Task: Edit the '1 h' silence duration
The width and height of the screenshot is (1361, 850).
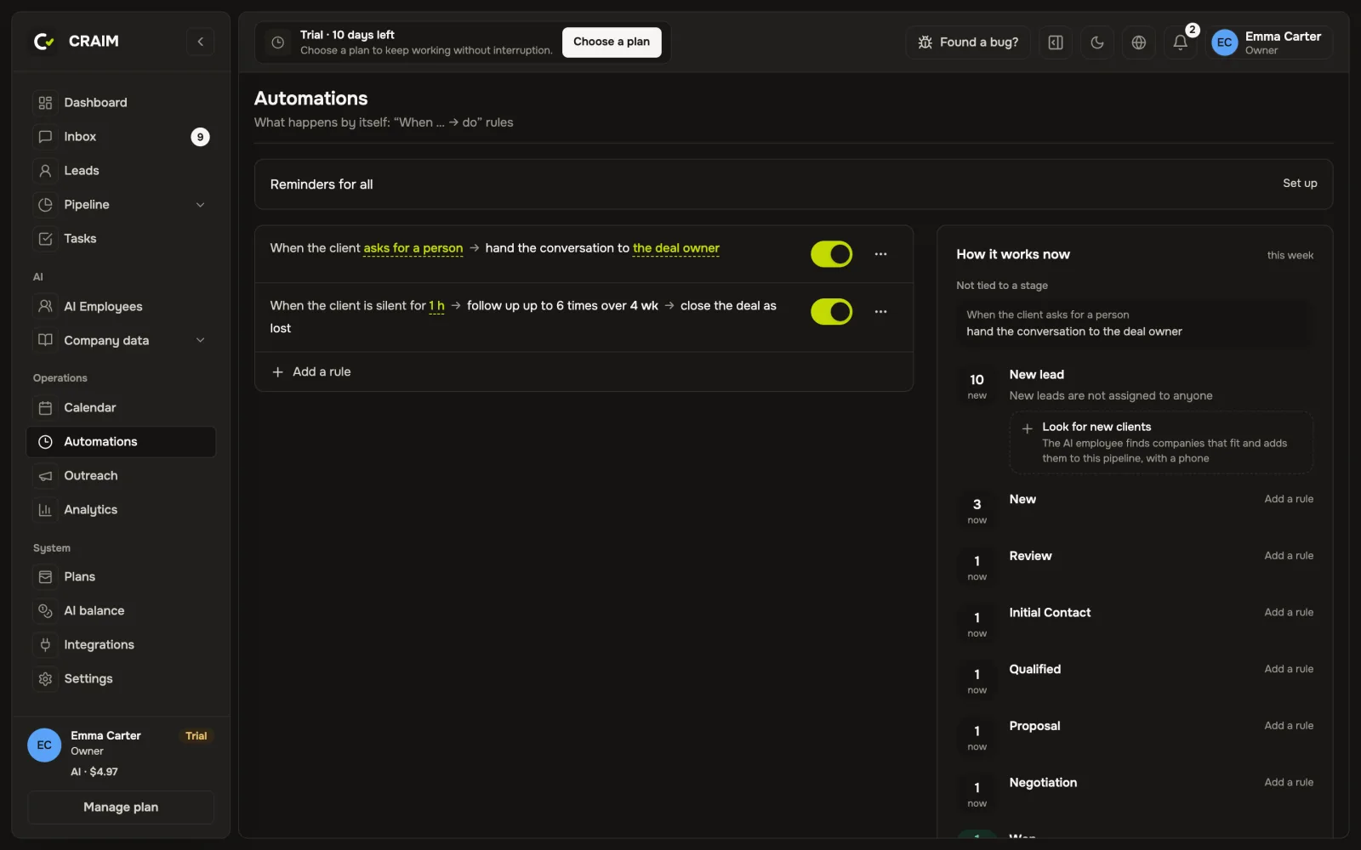Action: (436, 306)
